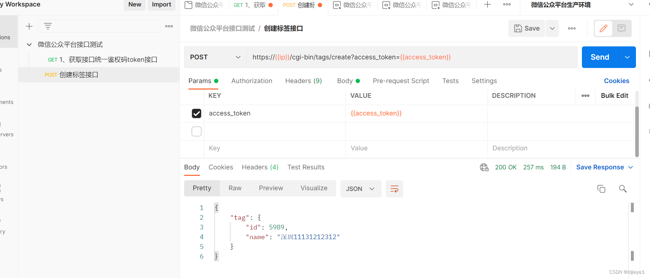Open the Save Response dropdown
The height and width of the screenshot is (278, 650).
[605, 167]
